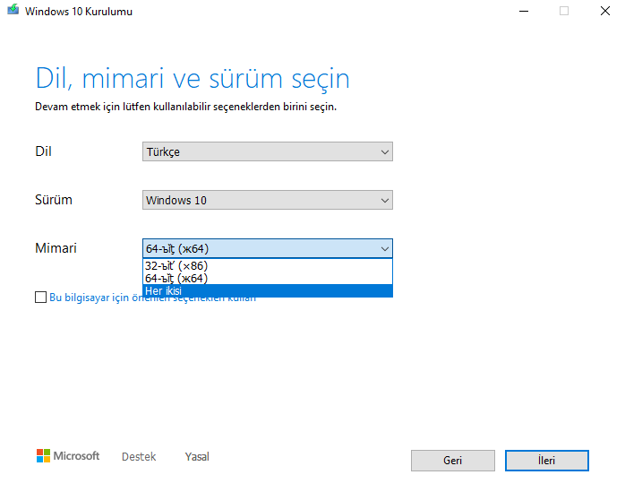Open the Sürüm edition dropdown
Screen dimensions: 625x492
click(x=268, y=200)
